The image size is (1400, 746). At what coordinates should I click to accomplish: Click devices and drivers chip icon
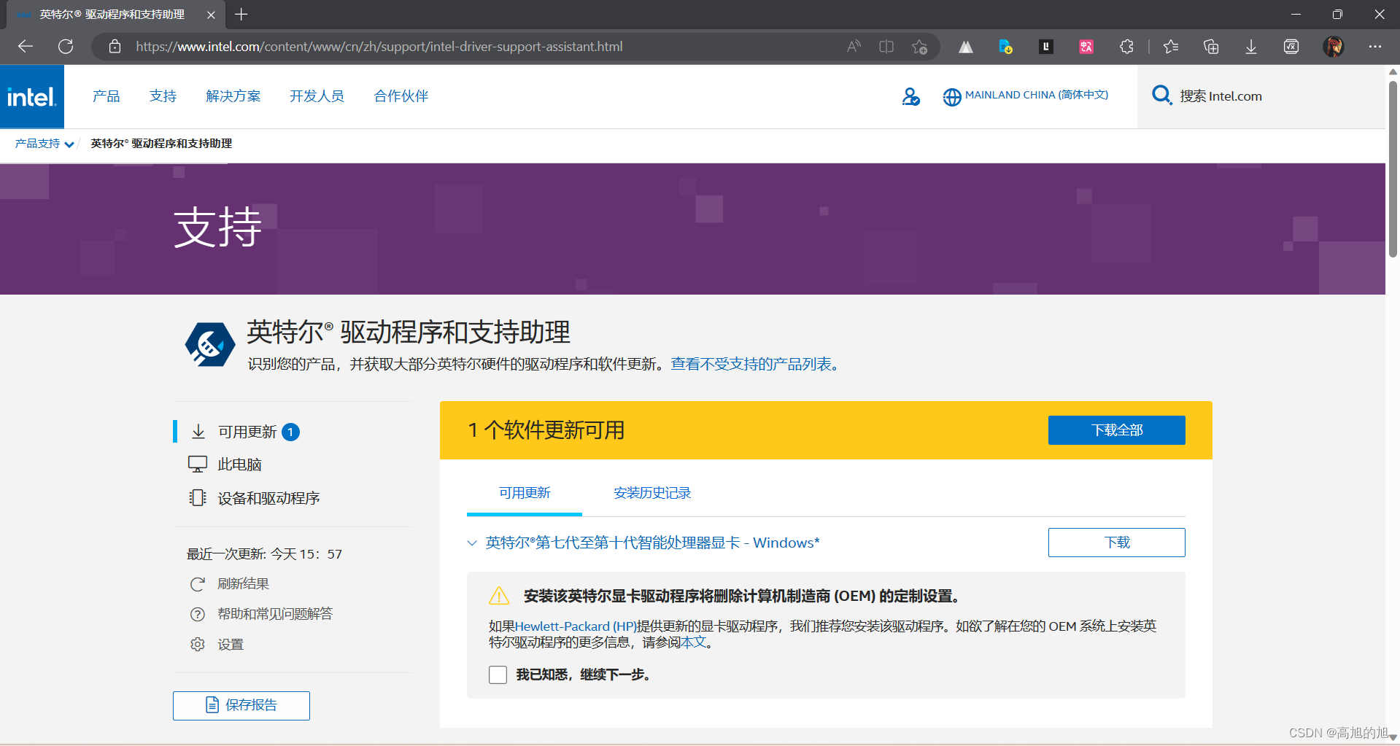pos(198,498)
